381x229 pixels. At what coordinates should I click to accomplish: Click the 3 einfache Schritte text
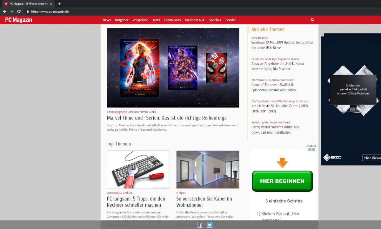[284, 201]
